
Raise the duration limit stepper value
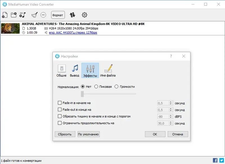click(171, 122)
